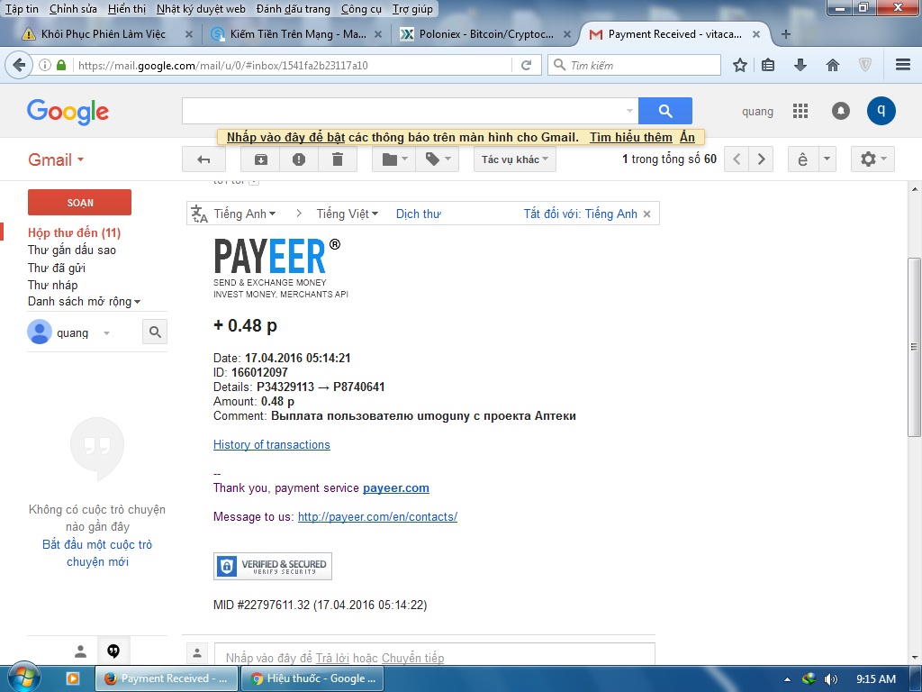Image resolution: width=922 pixels, height=692 pixels.
Task: Change source language 'Tiếng Anh' dropdown
Action: pyautogui.click(x=245, y=214)
